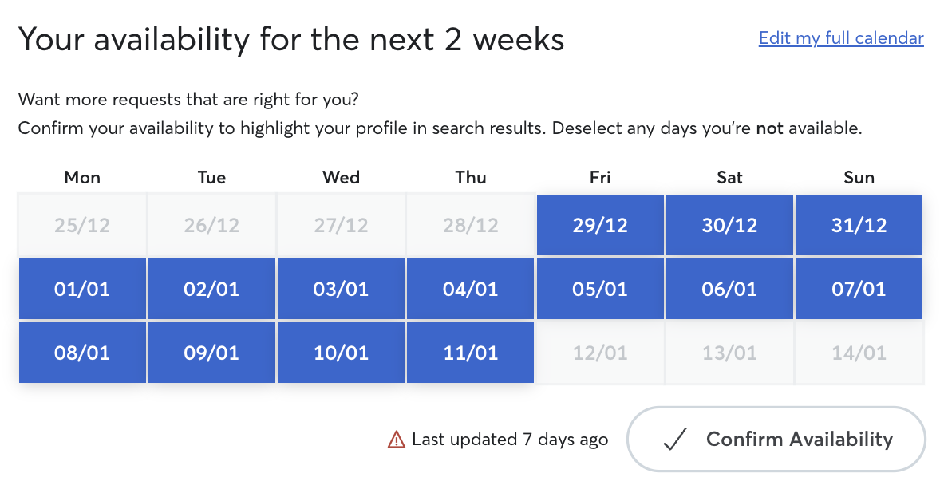This screenshot has height=485, width=940.
Task: Toggle the 04/01 Thursday availability
Action: [471, 289]
